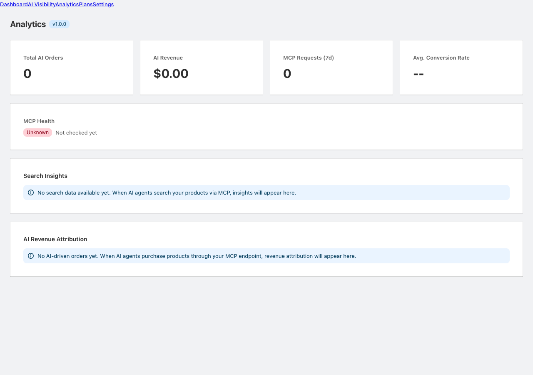Click the Total AI Orders value 0
Image resolution: width=533 pixels, height=375 pixels.
tap(27, 74)
